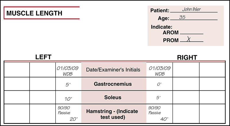Click left Soleus value 10°

(x=68, y=99)
